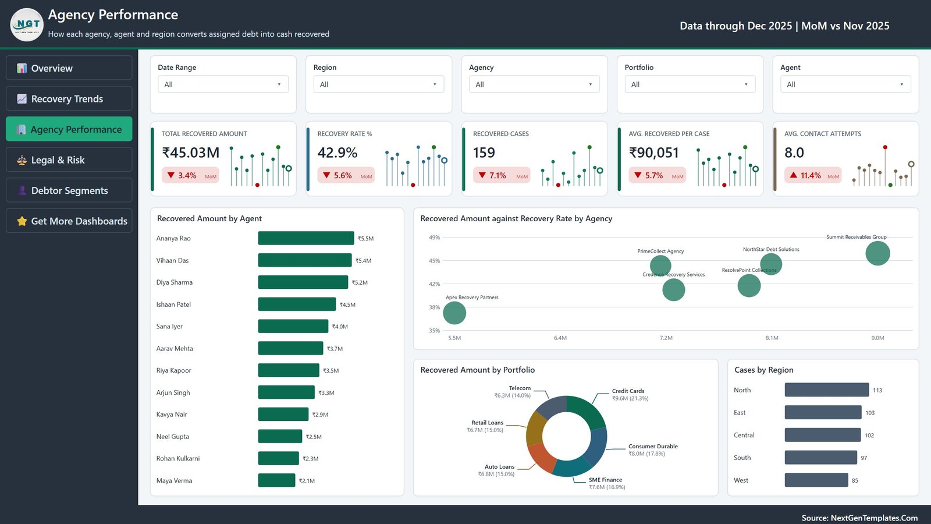Viewport: 931px width, 524px height.
Task: Click the Arjun Singh bar
Action: coord(286,392)
